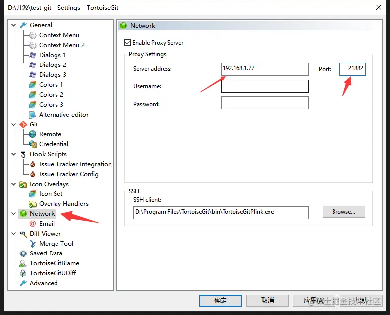Click the 帮助 (Help) button
The height and width of the screenshot is (315, 390).
pos(361,301)
